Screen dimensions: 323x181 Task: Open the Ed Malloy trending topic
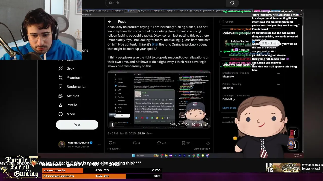(x=229, y=99)
